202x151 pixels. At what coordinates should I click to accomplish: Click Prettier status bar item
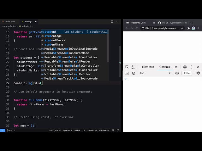click(x=104, y=130)
